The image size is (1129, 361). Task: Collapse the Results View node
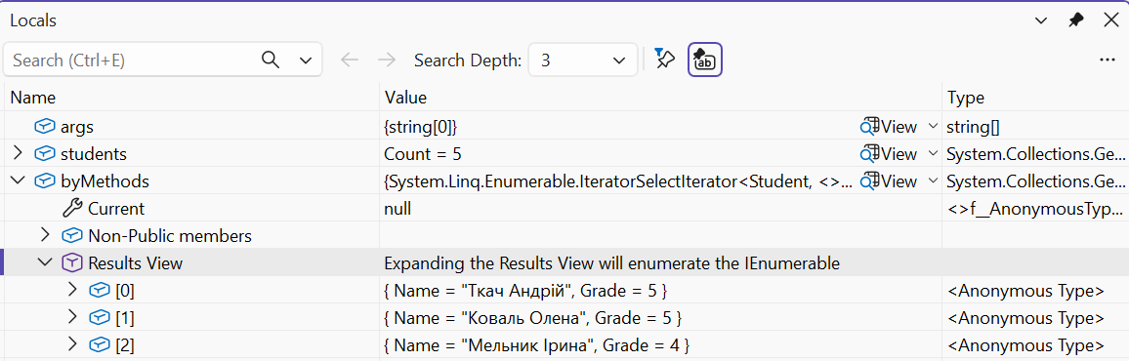coord(45,261)
